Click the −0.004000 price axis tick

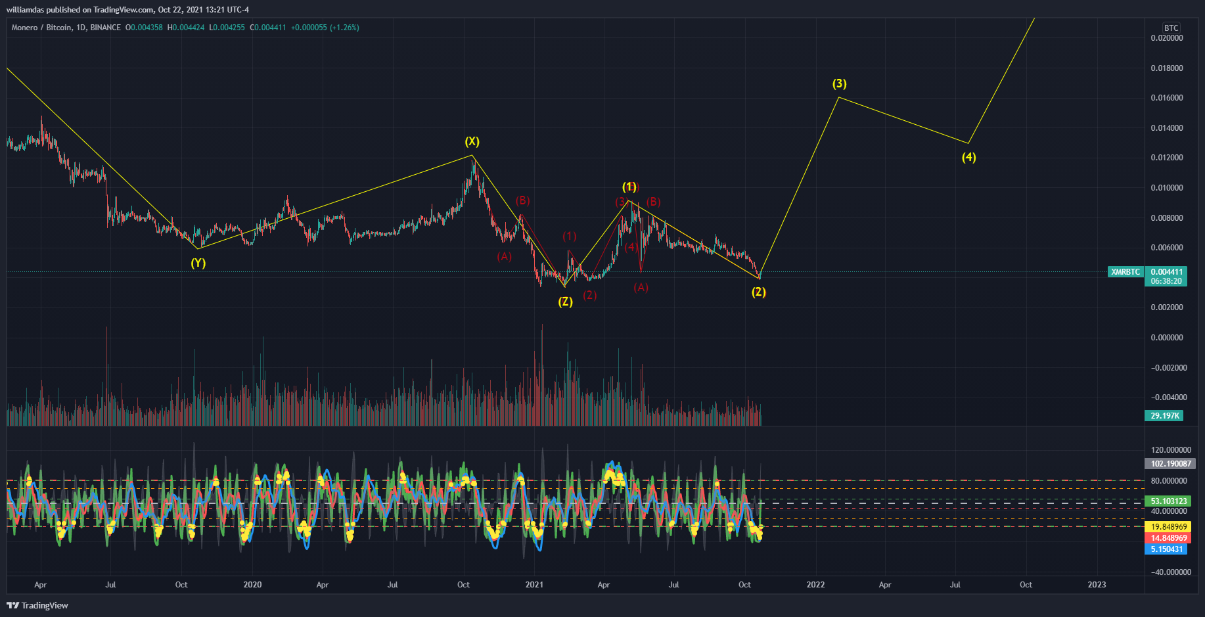1170,398
